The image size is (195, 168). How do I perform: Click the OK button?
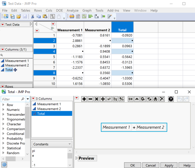coord(133,165)
